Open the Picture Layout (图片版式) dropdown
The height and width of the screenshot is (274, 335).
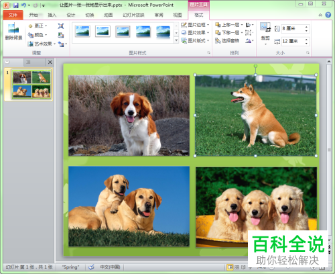coord(195,41)
